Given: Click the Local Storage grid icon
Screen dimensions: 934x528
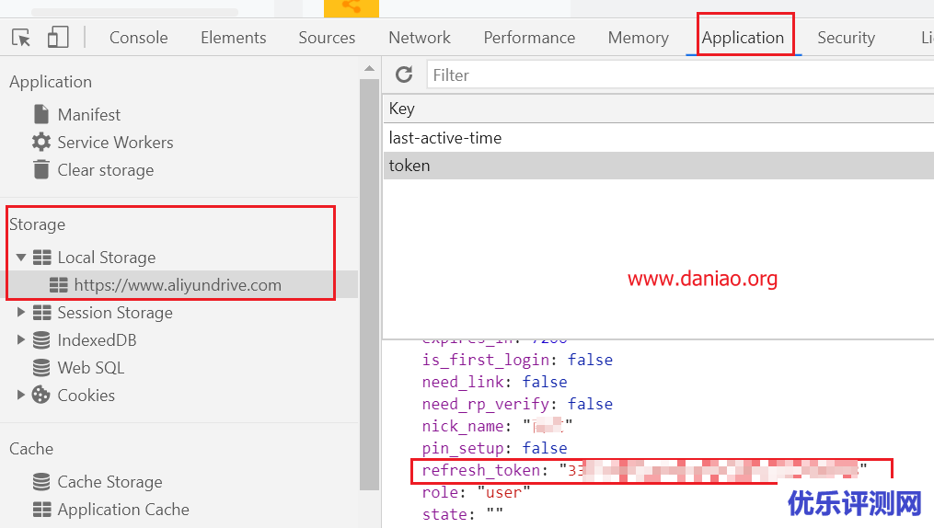Looking at the screenshot, I should tap(41, 258).
